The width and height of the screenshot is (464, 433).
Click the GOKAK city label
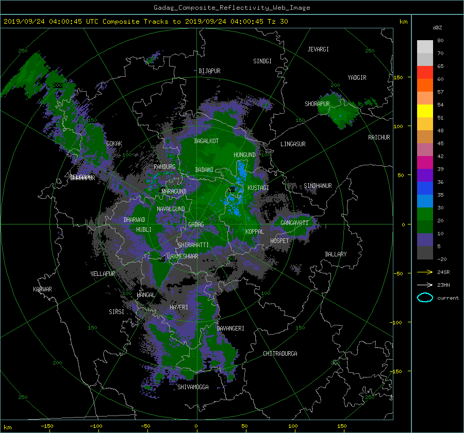(114, 143)
